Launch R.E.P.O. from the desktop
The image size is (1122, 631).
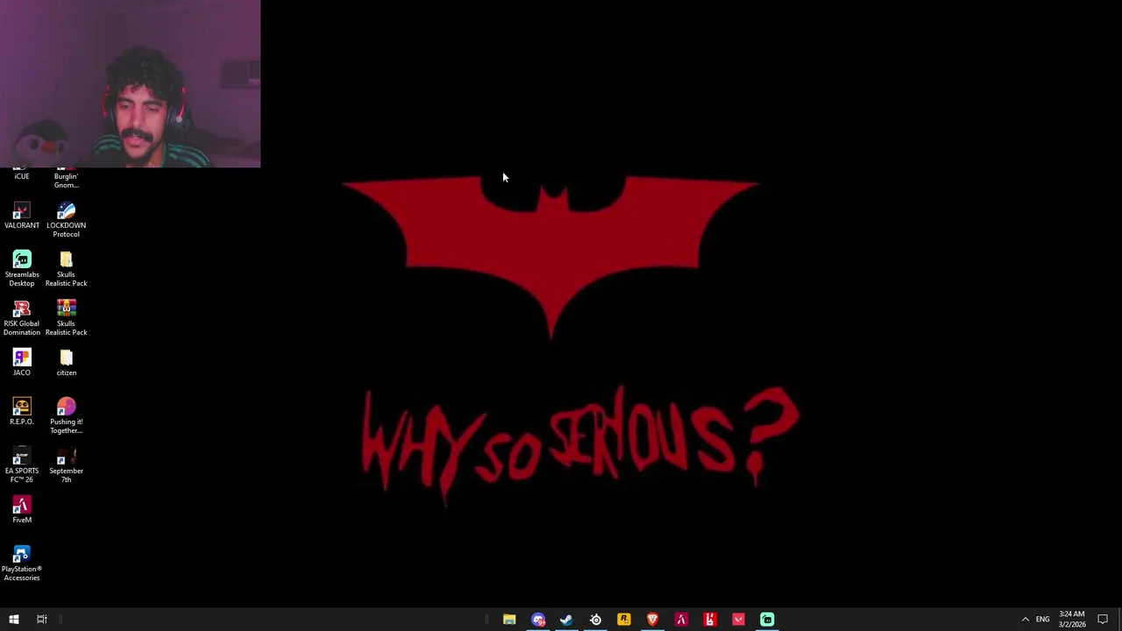tap(22, 412)
